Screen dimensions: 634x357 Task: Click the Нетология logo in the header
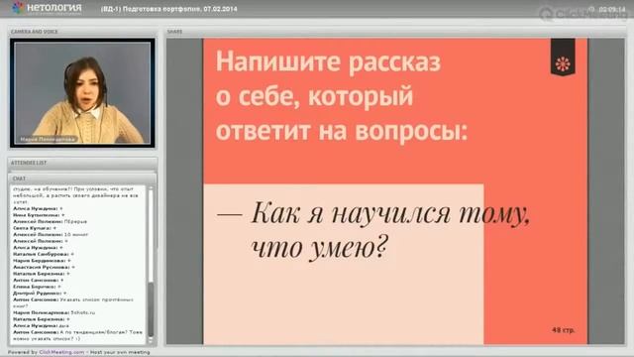point(47,8)
